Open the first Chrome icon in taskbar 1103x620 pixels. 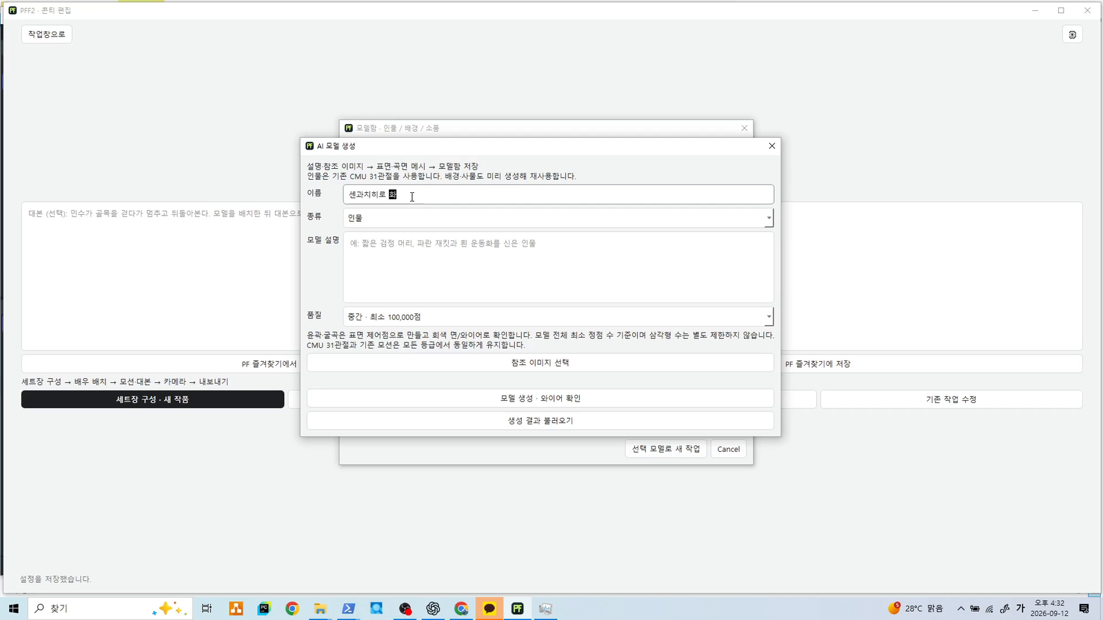[x=292, y=608]
